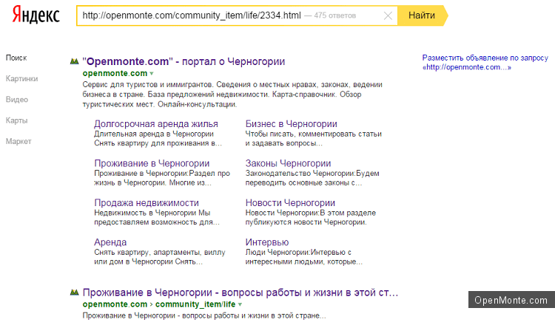Click the community_item/life path link
This screenshot has height=325, width=555.
coord(195,304)
